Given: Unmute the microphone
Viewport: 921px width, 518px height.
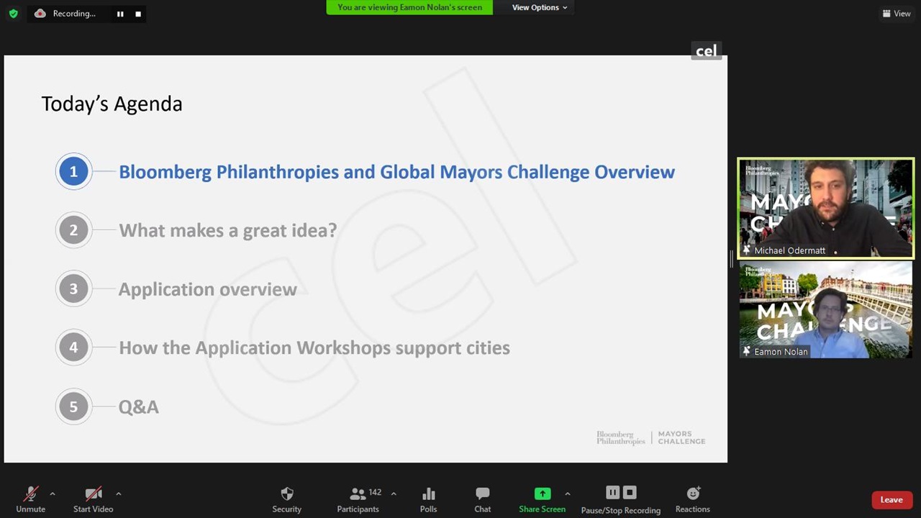Looking at the screenshot, I should 30,499.
